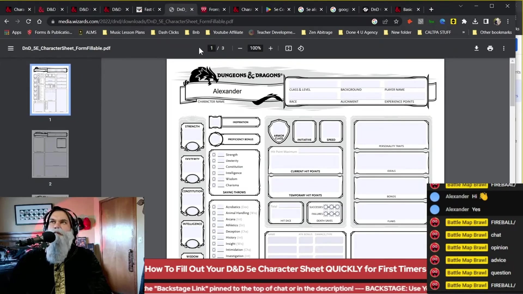Open the PDF viewer more actions menu
This screenshot has width=523, height=294.
tap(504, 48)
